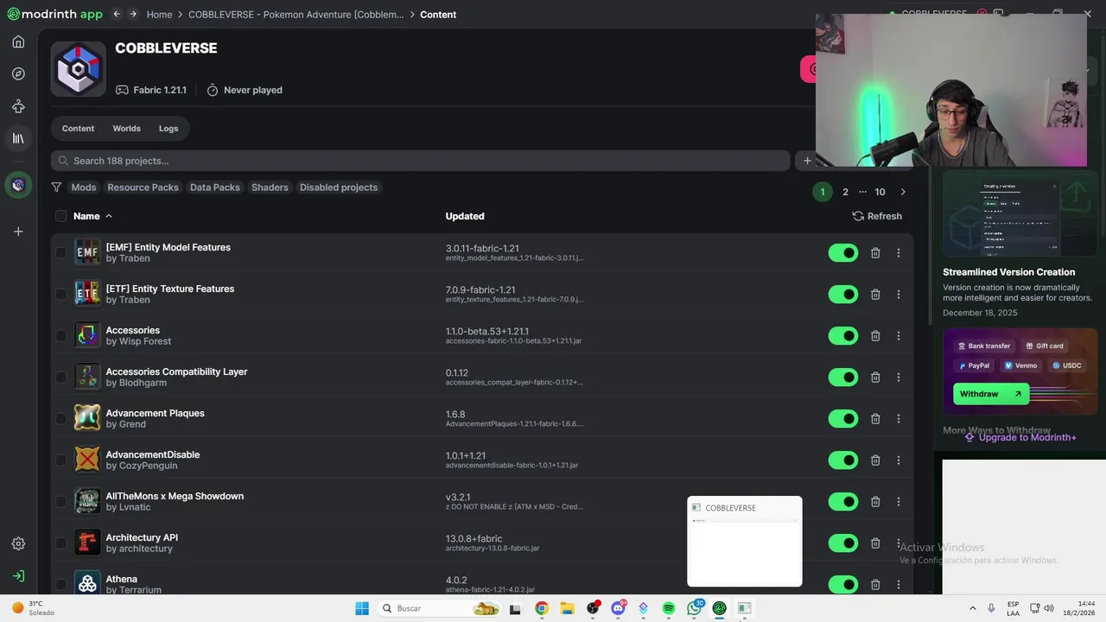Show hidden system tray icons

(x=973, y=608)
